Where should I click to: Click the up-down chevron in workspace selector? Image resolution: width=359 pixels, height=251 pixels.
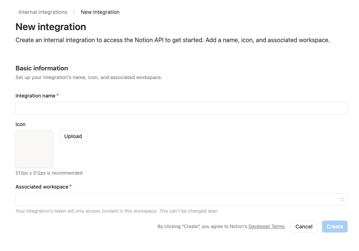[x=342, y=199]
